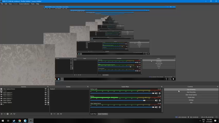The width and height of the screenshot is (219, 123).
Task: Remove selected scene with minus icon
Action: point(54,114)
